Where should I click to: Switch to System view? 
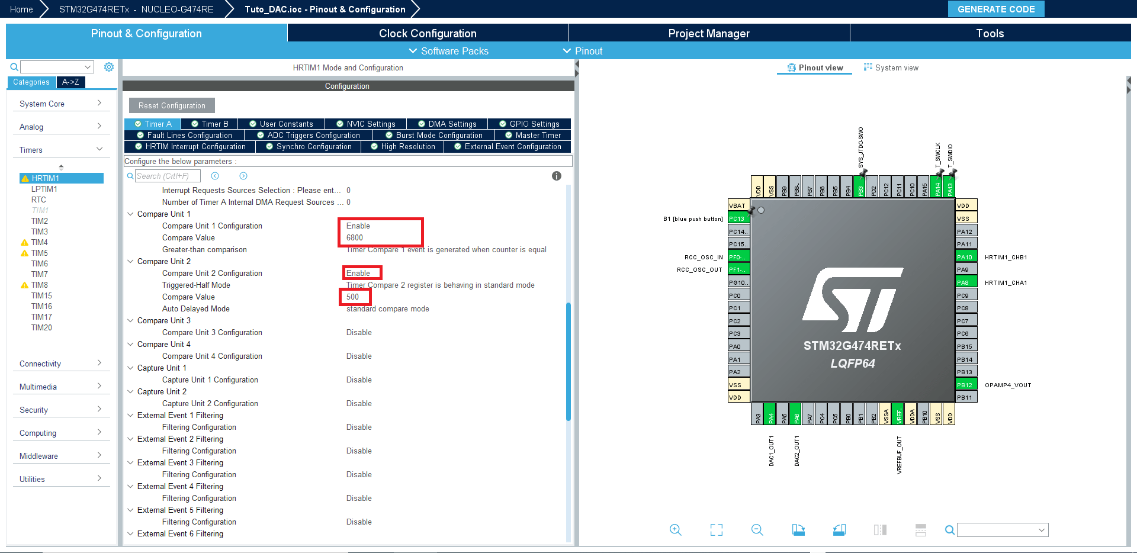click(891, 67)
